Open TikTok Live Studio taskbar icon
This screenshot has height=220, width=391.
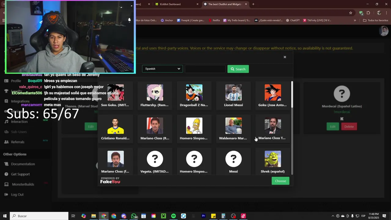(x=243, y=216)
